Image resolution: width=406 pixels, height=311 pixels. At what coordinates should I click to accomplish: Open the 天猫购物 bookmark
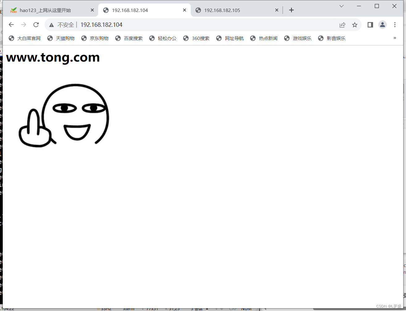click(61, 38)
